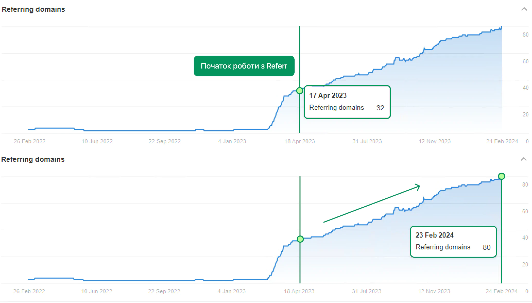Click the bottom chart's 'Referring domains' heading

33,159
